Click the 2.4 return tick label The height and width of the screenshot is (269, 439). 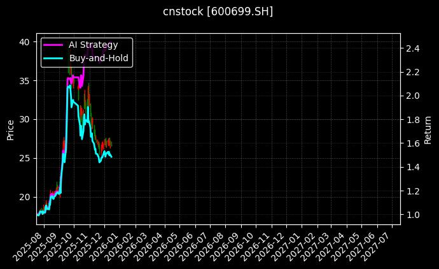(412, 48)
